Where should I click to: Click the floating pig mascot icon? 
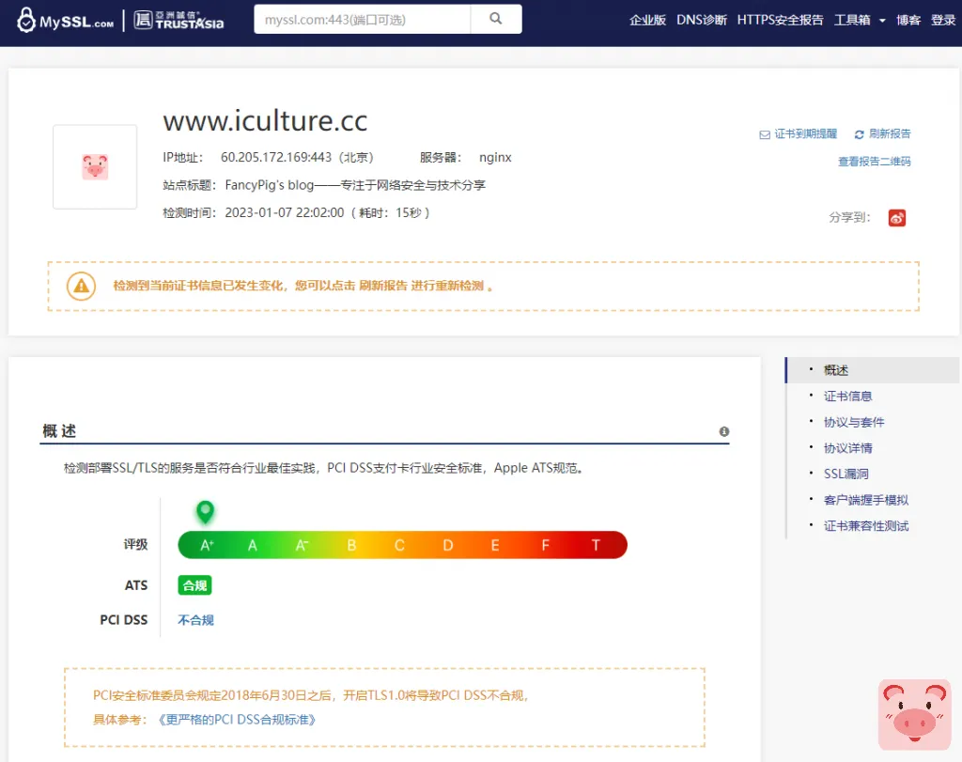tap(914, 714)
